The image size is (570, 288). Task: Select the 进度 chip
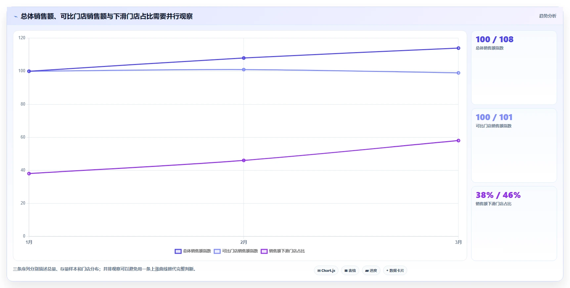371,271
